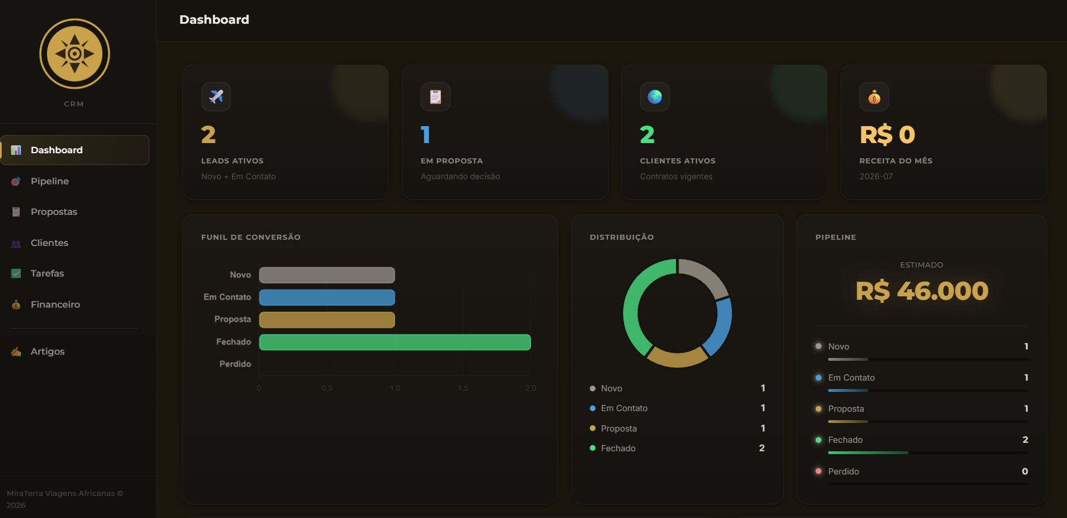Image resolution: width=1067 pixels, height=518 pixels.
Task: Navigate to Clientes section
Action: click(75, 243)
